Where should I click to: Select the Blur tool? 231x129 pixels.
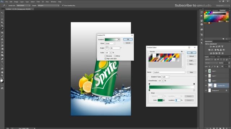2,52
